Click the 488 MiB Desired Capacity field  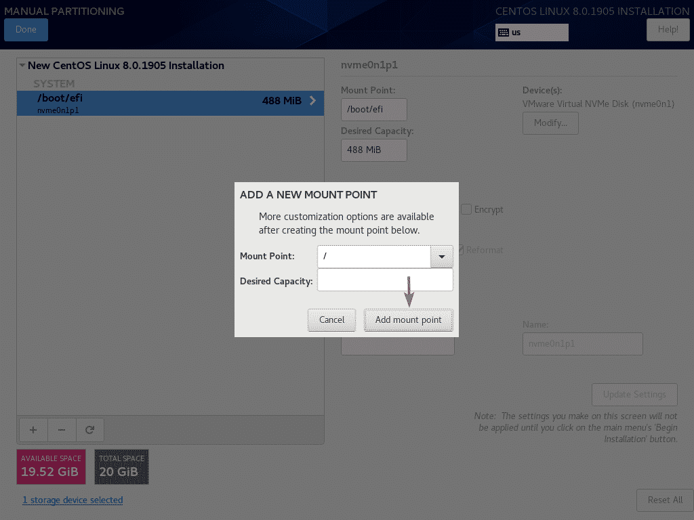coord(374,150)
